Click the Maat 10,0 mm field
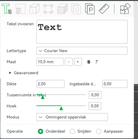 (50, 62)
